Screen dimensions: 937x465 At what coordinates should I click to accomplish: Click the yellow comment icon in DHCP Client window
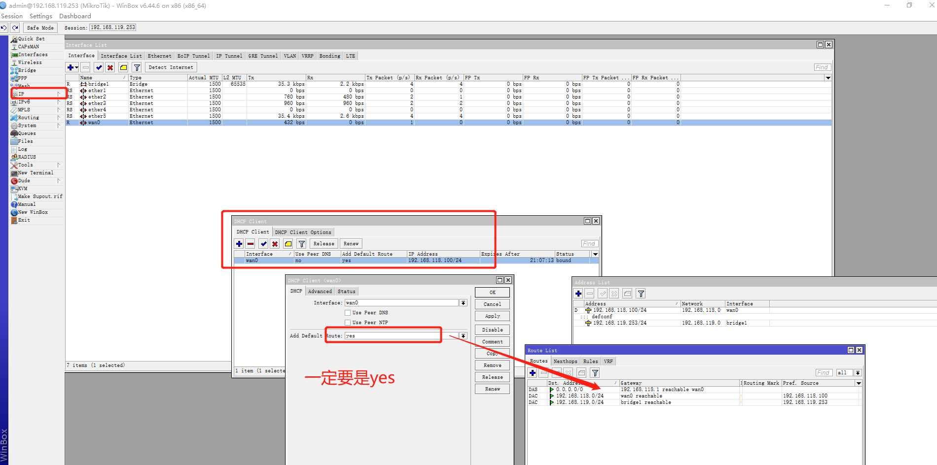pos(288,244)
